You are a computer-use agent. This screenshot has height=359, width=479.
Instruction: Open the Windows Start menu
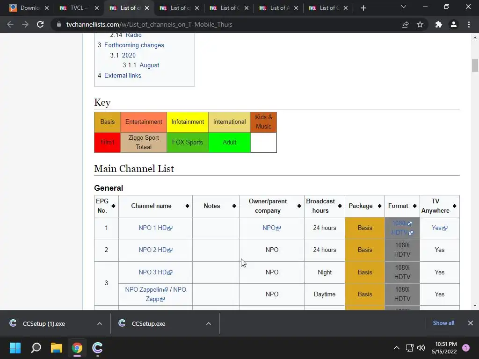pyautogui.click(x=15, y=348)
